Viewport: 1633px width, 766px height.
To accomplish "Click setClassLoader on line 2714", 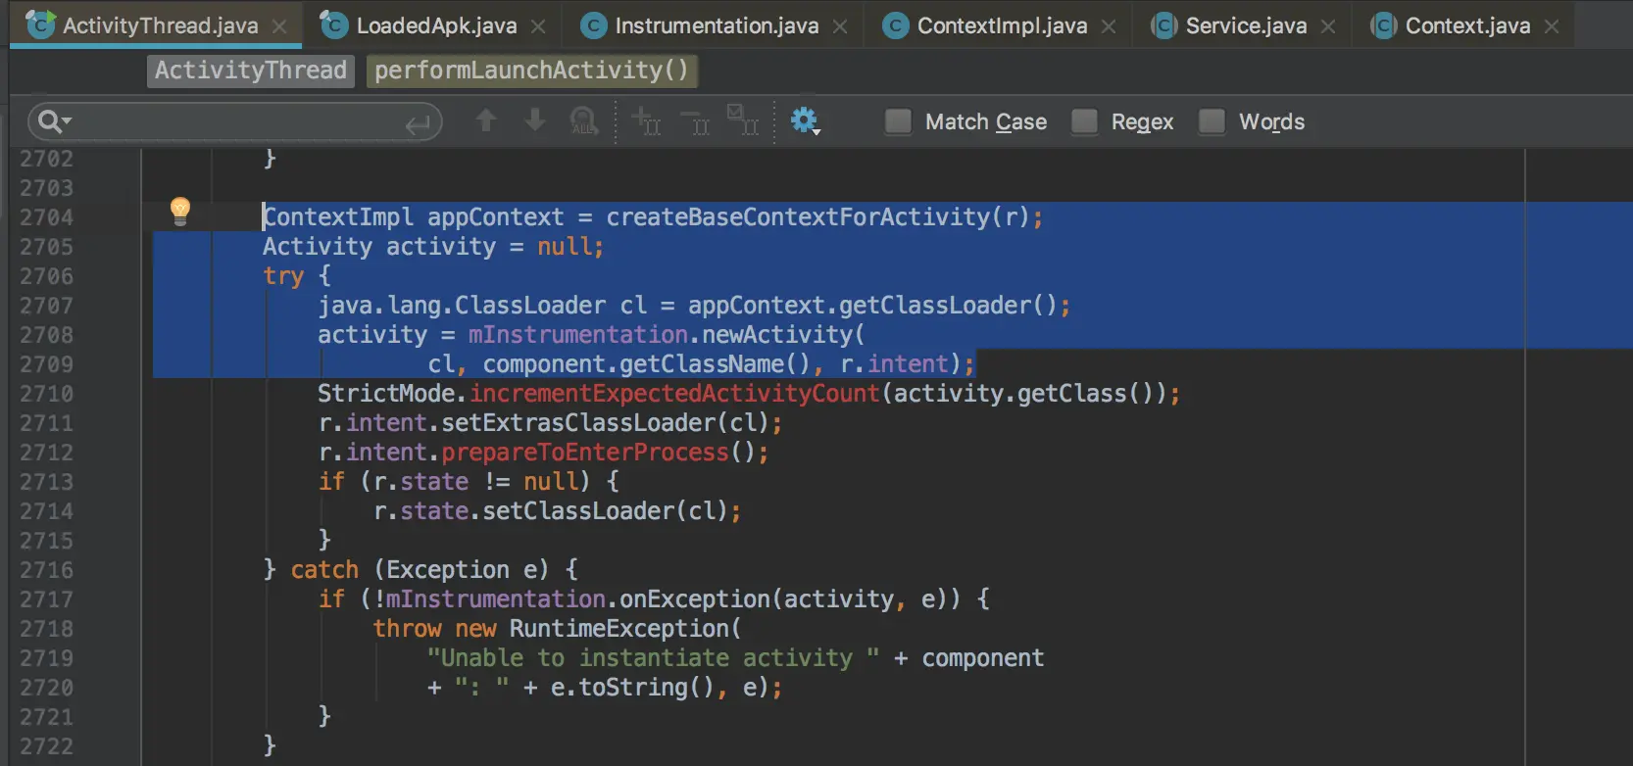I will click(x=578, y=511).
